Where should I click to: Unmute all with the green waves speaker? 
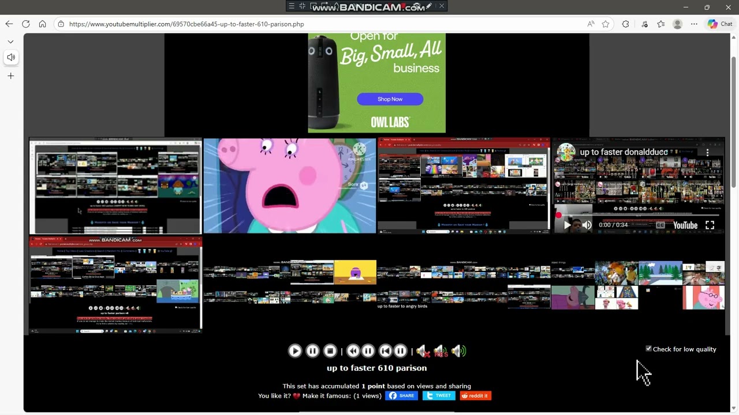459,351
